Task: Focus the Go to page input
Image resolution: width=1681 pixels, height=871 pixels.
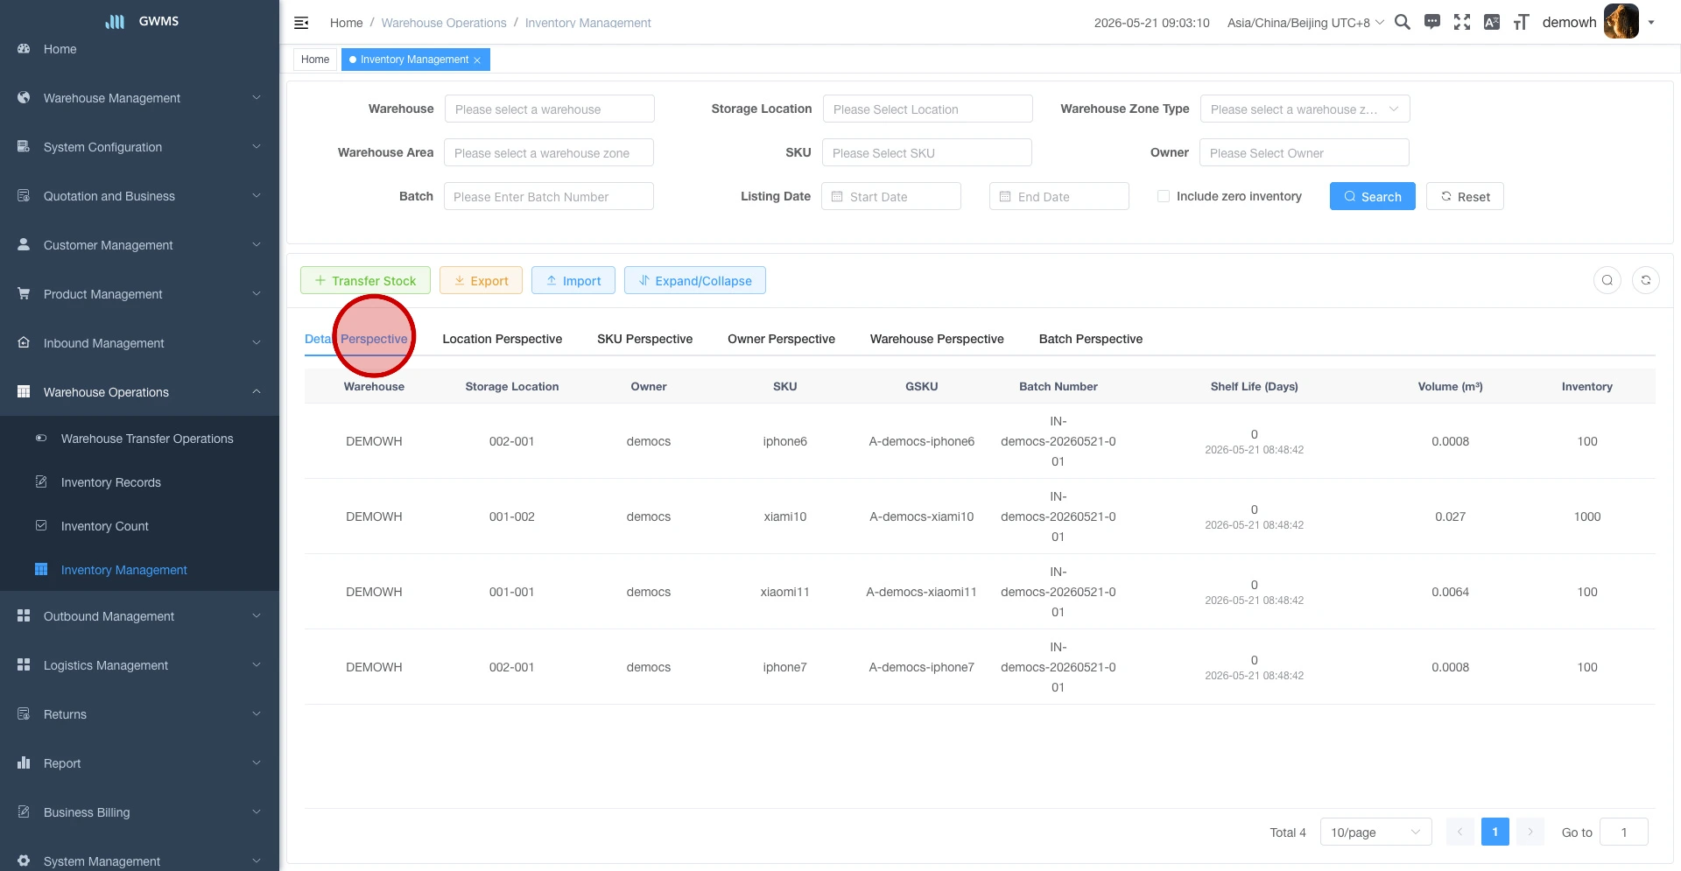Action: [1623, 832]
